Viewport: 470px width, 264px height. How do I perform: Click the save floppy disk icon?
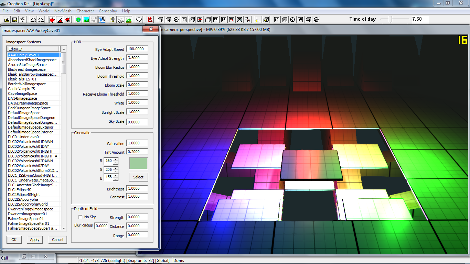click(15, 20)
